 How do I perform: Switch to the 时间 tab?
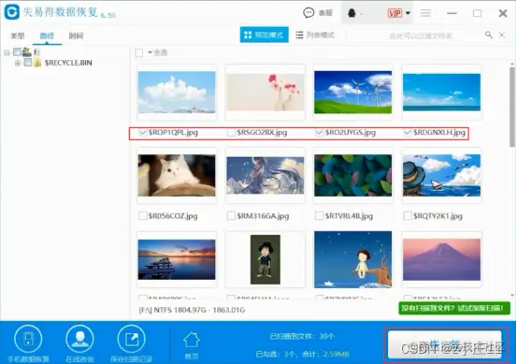[76, 36]
